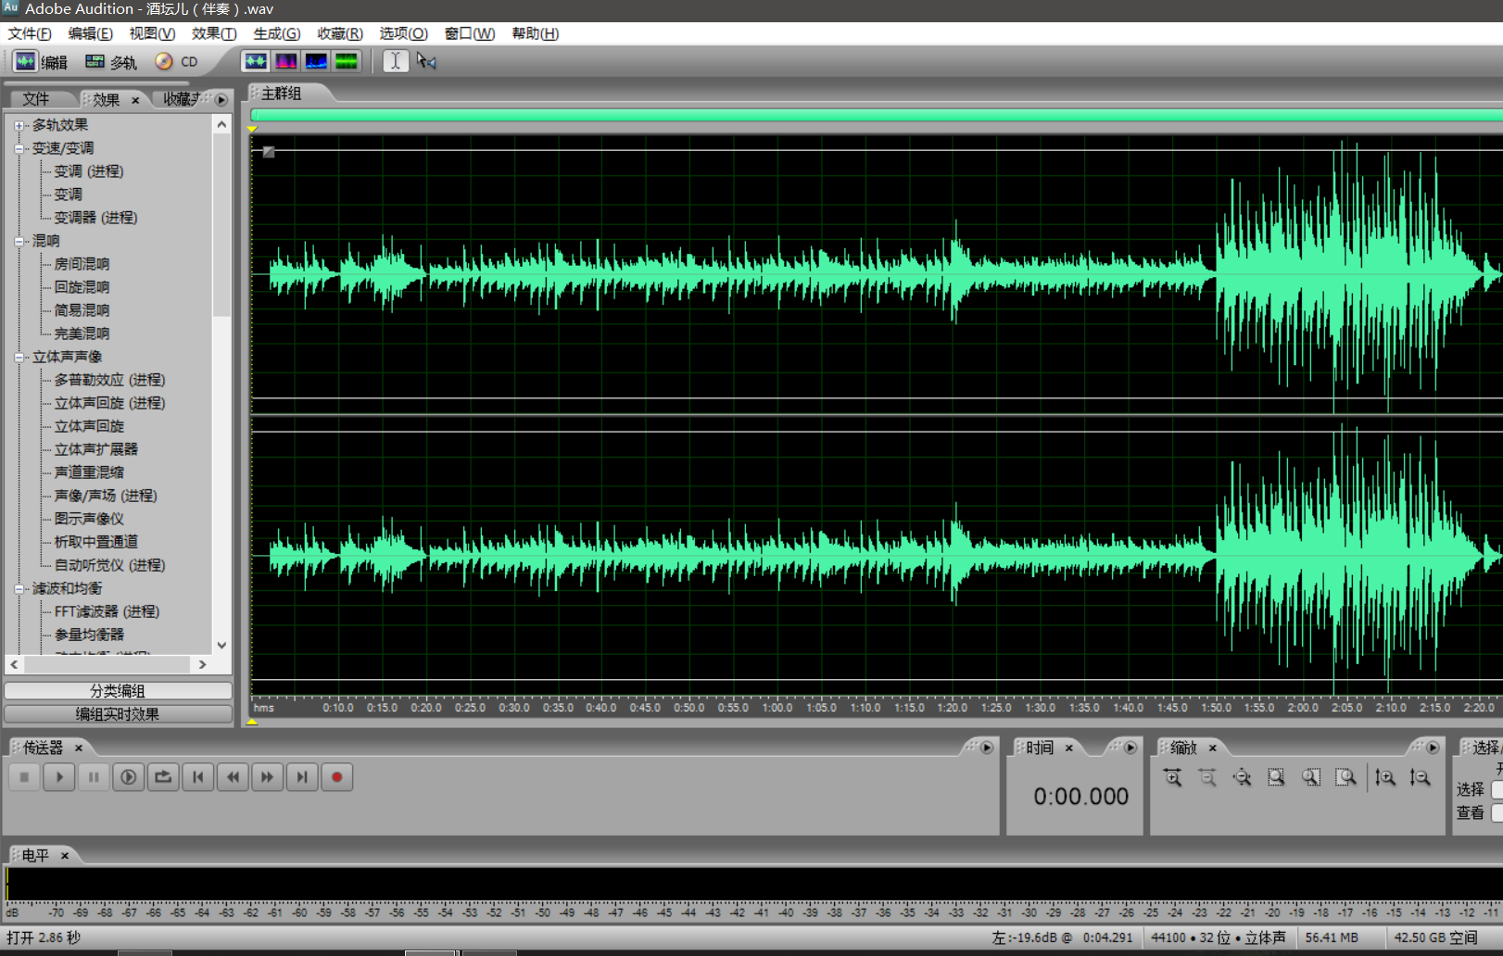This screenshot has height=956, width=1503.
Task: Show the waveform display
Action: pos(256,61)
